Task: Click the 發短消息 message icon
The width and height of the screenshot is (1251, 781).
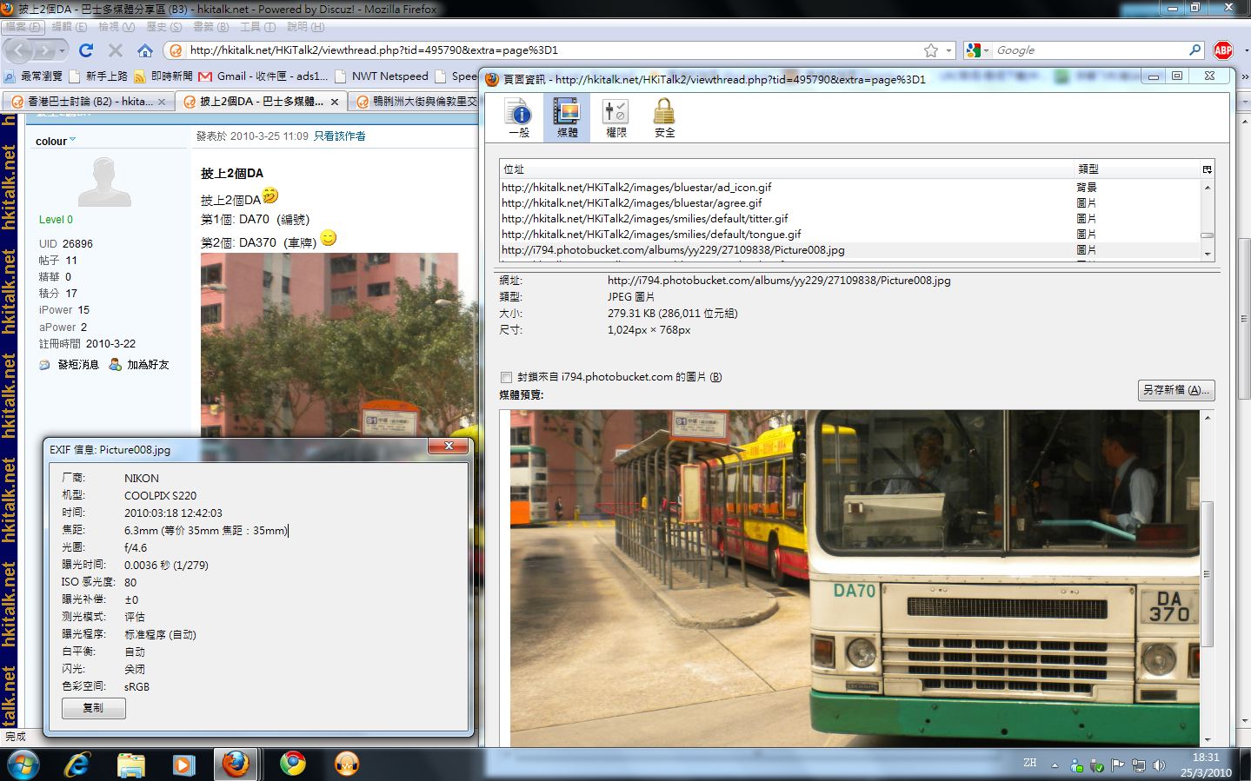Action: (44, 365)
